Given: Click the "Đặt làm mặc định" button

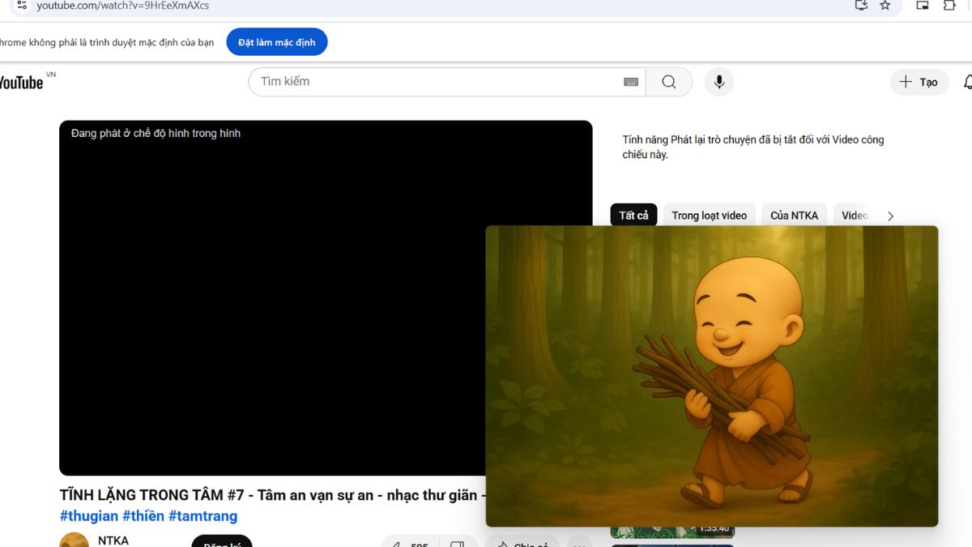Looking at the screenshot, I should tap(277, 42).
